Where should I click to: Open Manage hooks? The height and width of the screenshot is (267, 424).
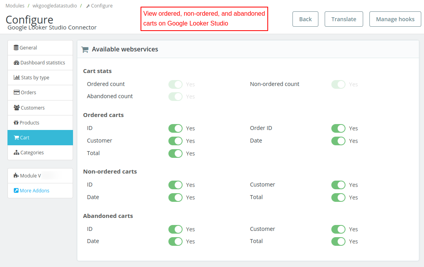point(395,19)
